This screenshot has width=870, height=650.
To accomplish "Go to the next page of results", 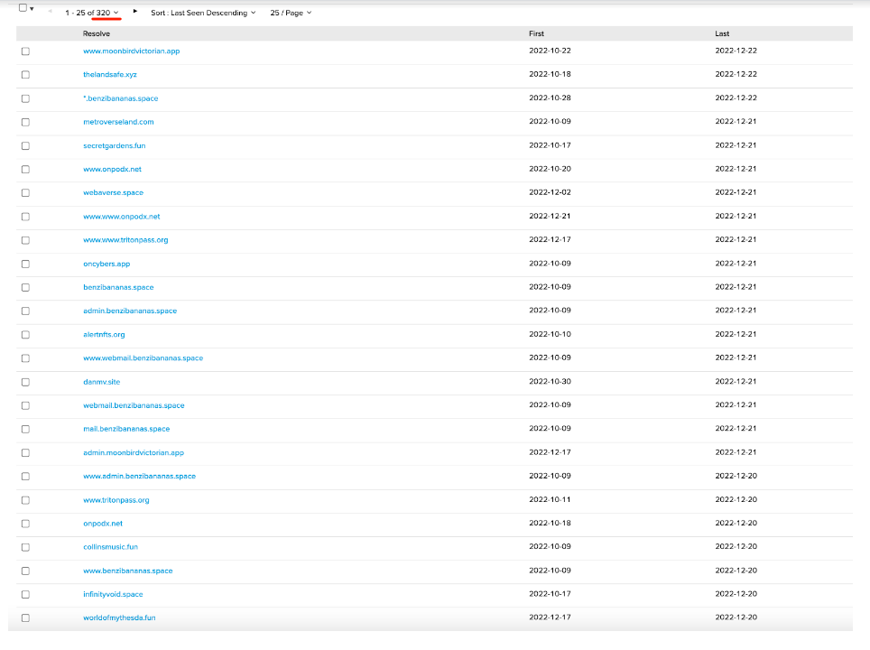I will coord(135,12).
